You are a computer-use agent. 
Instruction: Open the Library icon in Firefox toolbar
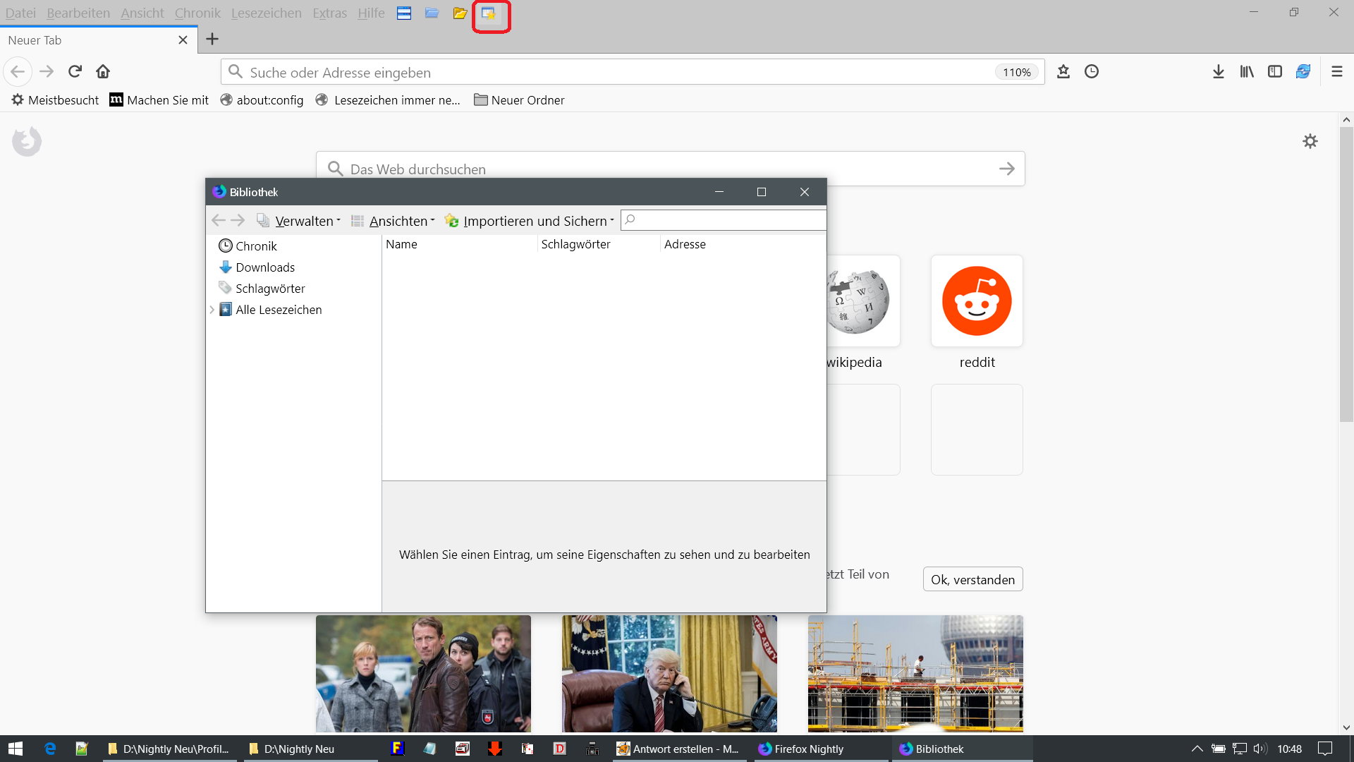pyautogui.click(x=1246, y=71)
